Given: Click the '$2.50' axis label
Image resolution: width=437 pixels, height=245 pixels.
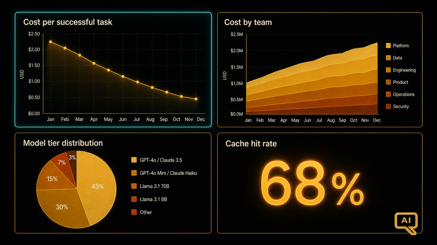Looking at the screenshot, I should 34,34.
